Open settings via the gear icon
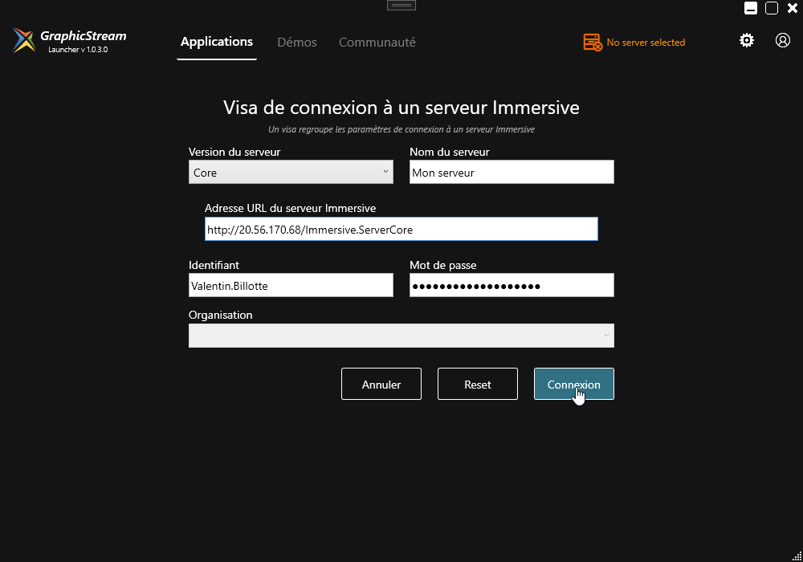This screenshot has height=562, width=803. 747,40
